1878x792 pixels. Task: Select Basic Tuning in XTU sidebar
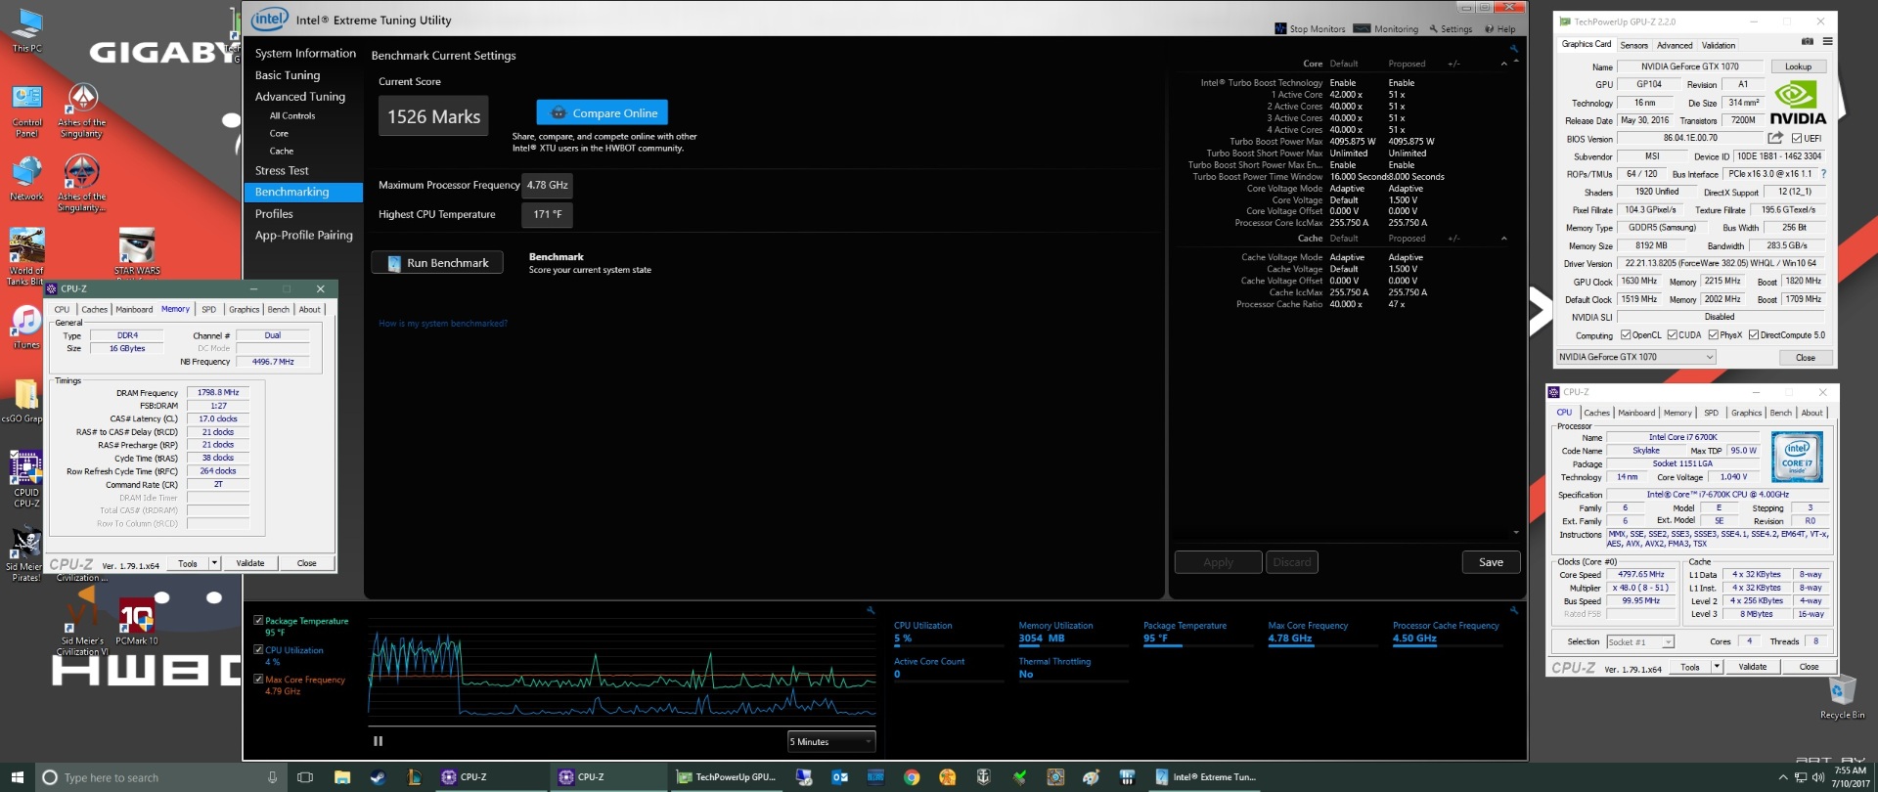288,74
